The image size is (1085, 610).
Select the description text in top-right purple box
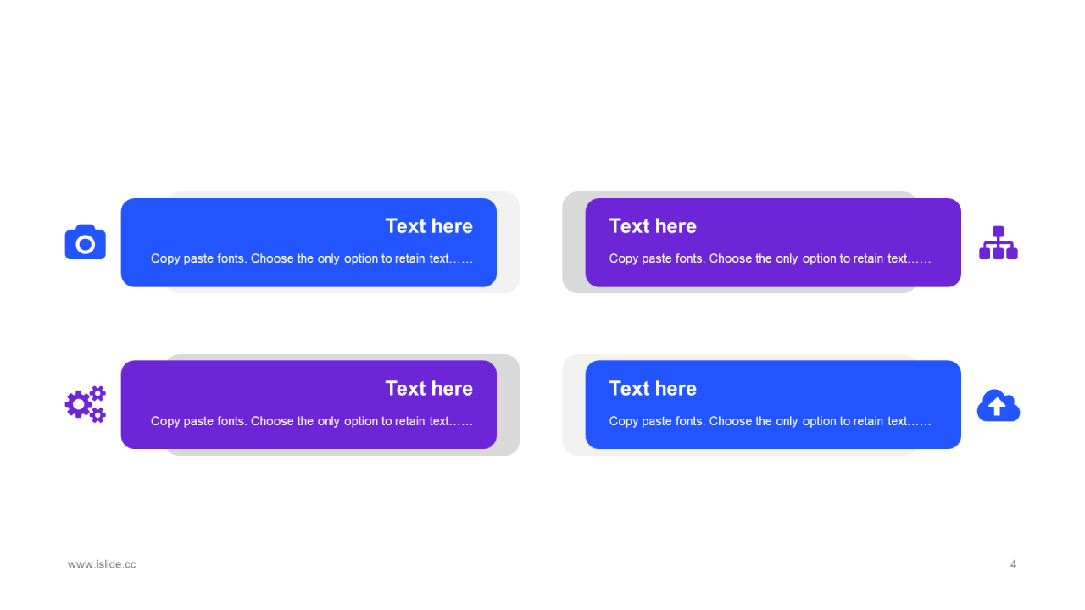click(x=770, y=258)
